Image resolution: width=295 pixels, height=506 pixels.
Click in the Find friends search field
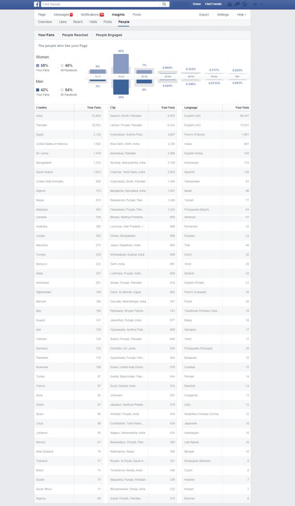pos(101,4)
